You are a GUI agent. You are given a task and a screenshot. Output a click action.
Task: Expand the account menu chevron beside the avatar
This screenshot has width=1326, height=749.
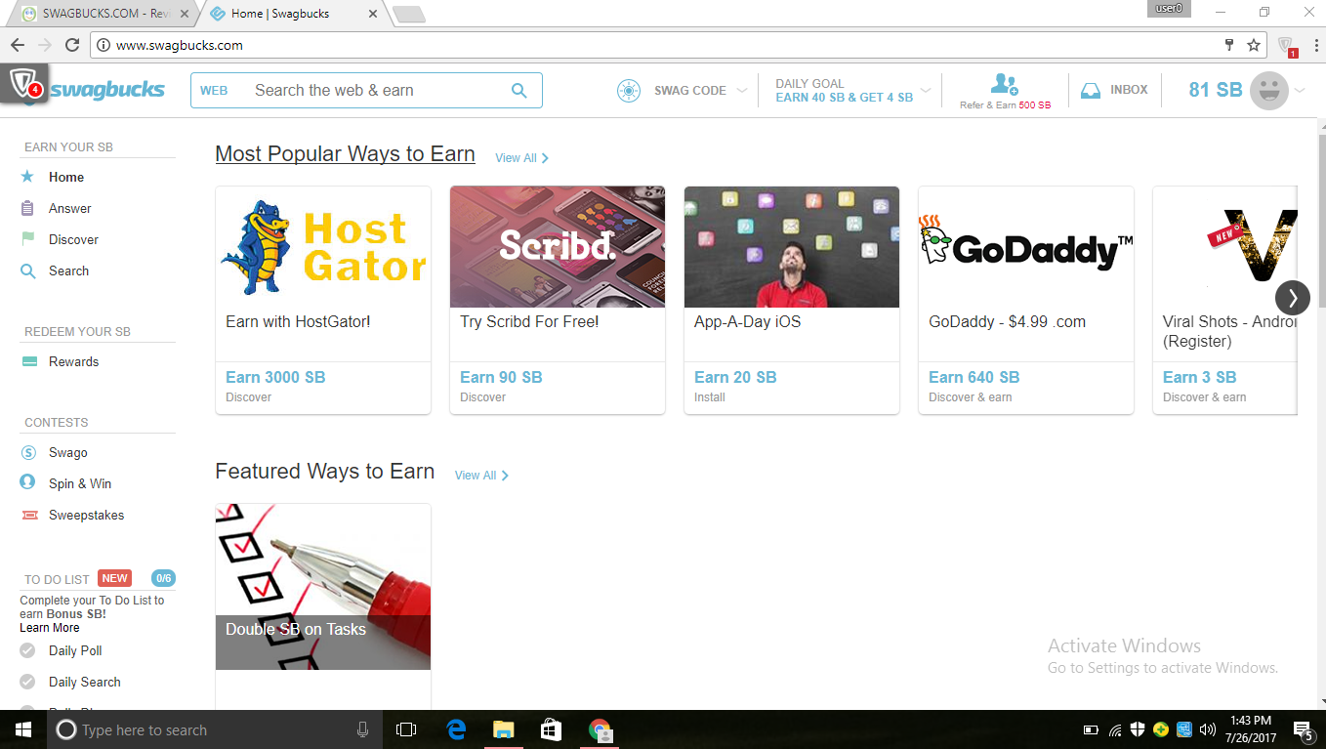[1300, 91]
